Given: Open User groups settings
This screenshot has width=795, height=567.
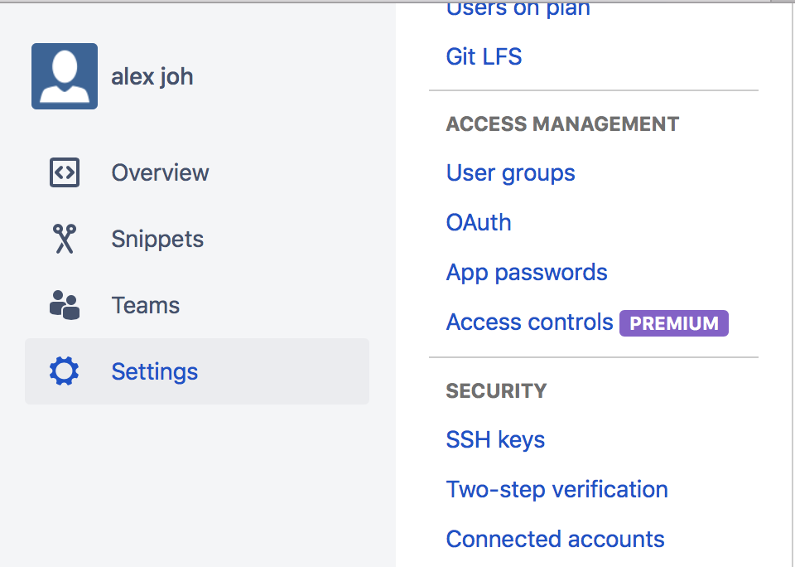Looking at the screenshot, I should point(510,172).
